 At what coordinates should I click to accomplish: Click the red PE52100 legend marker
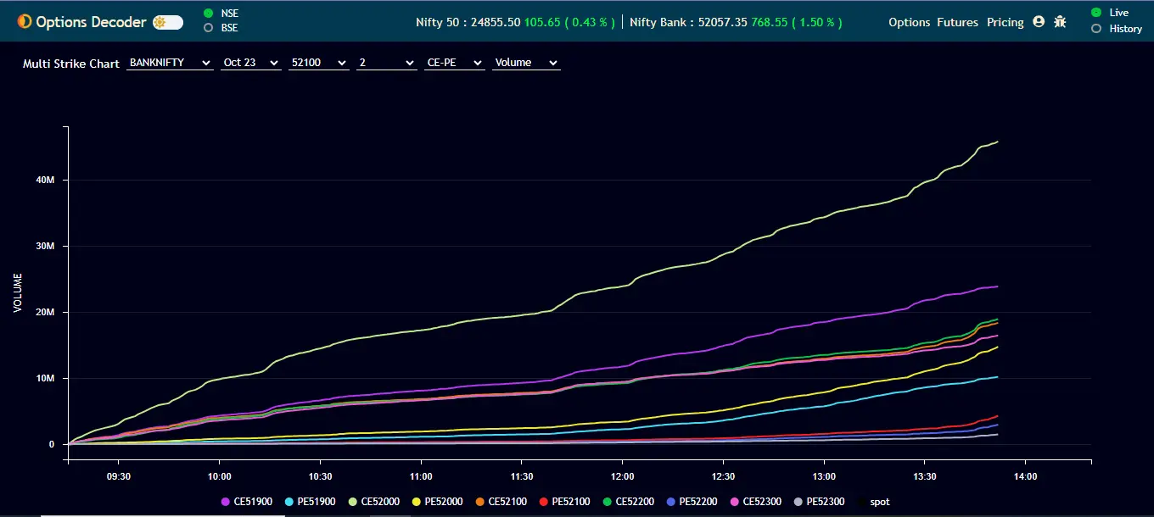pyautogui.click(x=544, y=502)
